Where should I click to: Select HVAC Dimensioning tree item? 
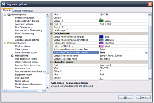pyautogui.click(x=25, y=34)
